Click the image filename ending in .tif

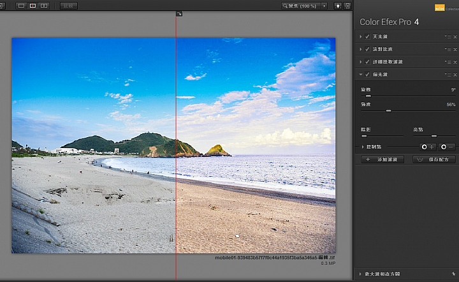coord(275,258)
